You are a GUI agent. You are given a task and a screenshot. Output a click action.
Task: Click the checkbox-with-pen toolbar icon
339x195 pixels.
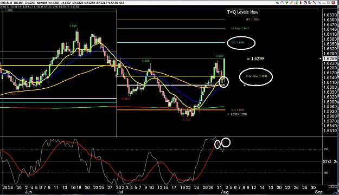coord(310,3)
